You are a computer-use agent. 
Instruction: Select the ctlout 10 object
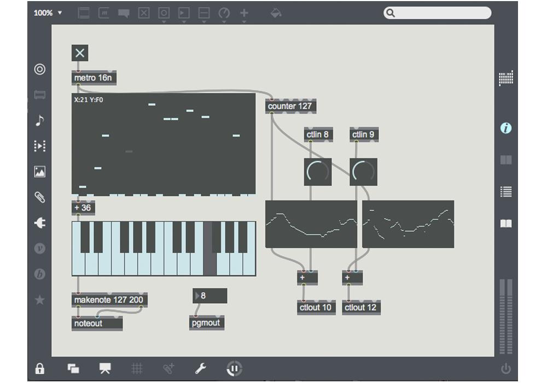pyautogui.click(x=316, y=307)
